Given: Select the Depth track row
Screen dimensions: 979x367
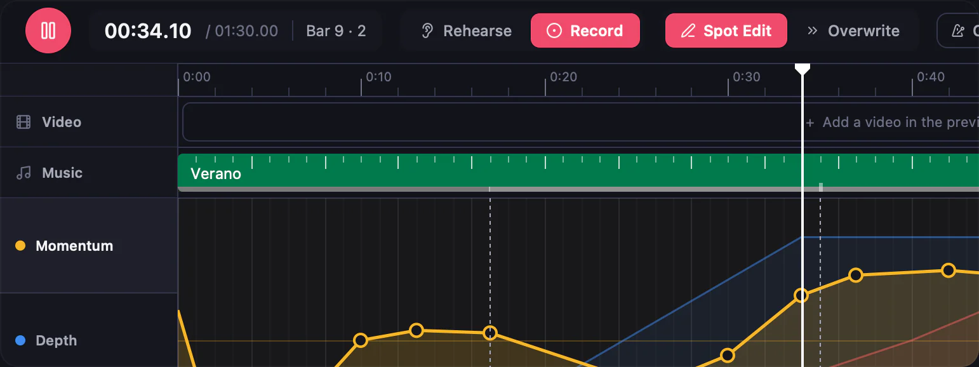Looking at the screenshot, I should pyautogui.click(x=89, y=330).
